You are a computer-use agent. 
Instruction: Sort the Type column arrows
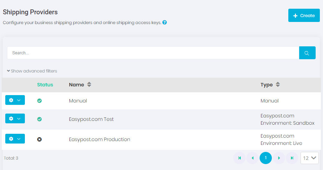(278, 85)
